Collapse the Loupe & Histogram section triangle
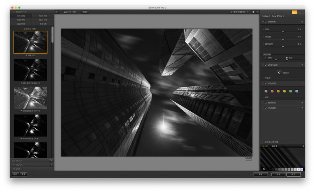 point(263,142)
